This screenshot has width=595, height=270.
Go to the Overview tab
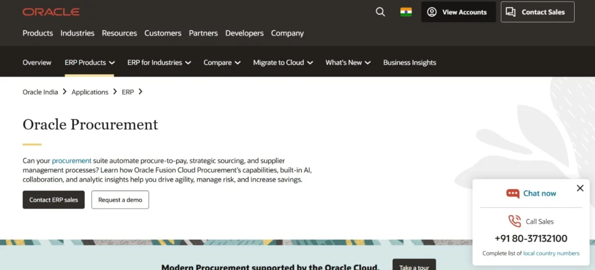[x=37, y=63]
